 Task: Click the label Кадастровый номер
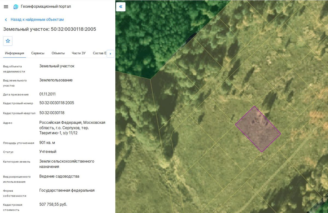pyautogui.click(x=18, y=103)
